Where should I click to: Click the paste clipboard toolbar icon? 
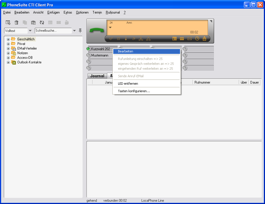click(x=33, y=22)
